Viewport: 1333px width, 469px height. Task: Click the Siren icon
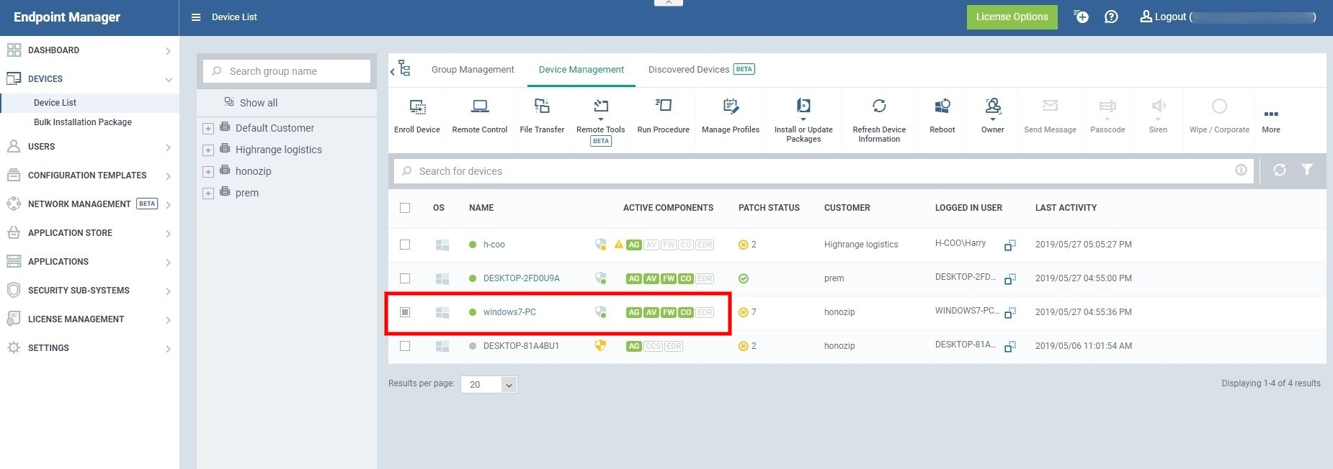pos(1158,106)
